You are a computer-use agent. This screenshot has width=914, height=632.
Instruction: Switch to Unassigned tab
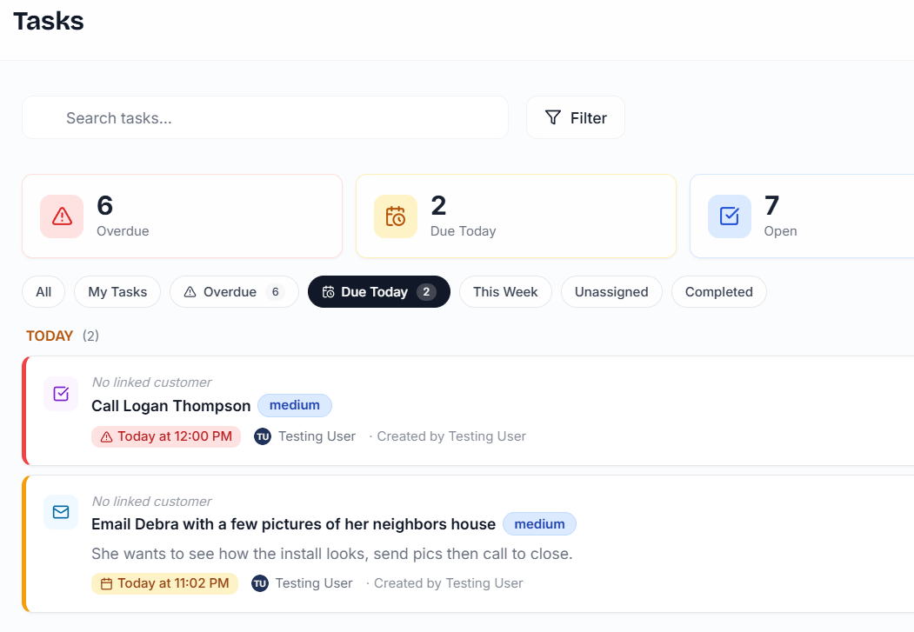(x=611, y=292)
